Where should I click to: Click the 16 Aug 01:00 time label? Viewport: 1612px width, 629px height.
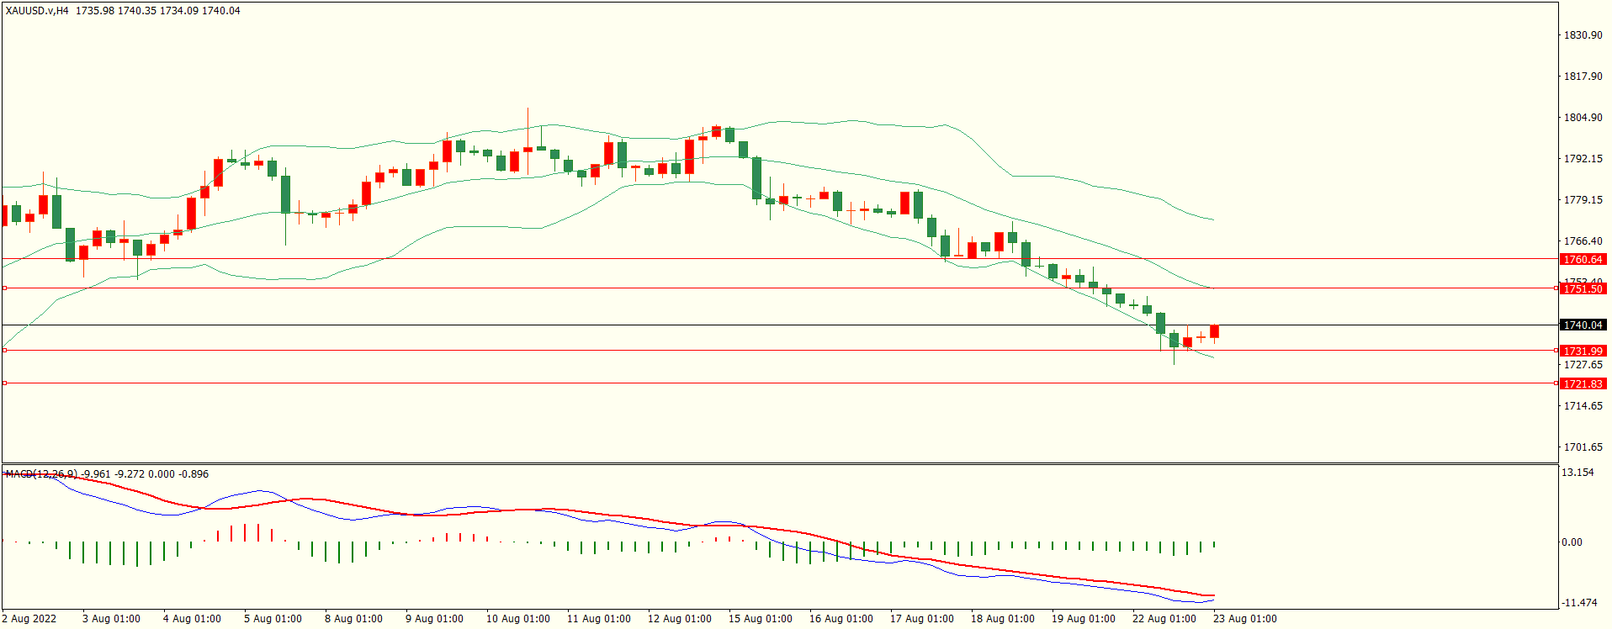click(841, 619)
